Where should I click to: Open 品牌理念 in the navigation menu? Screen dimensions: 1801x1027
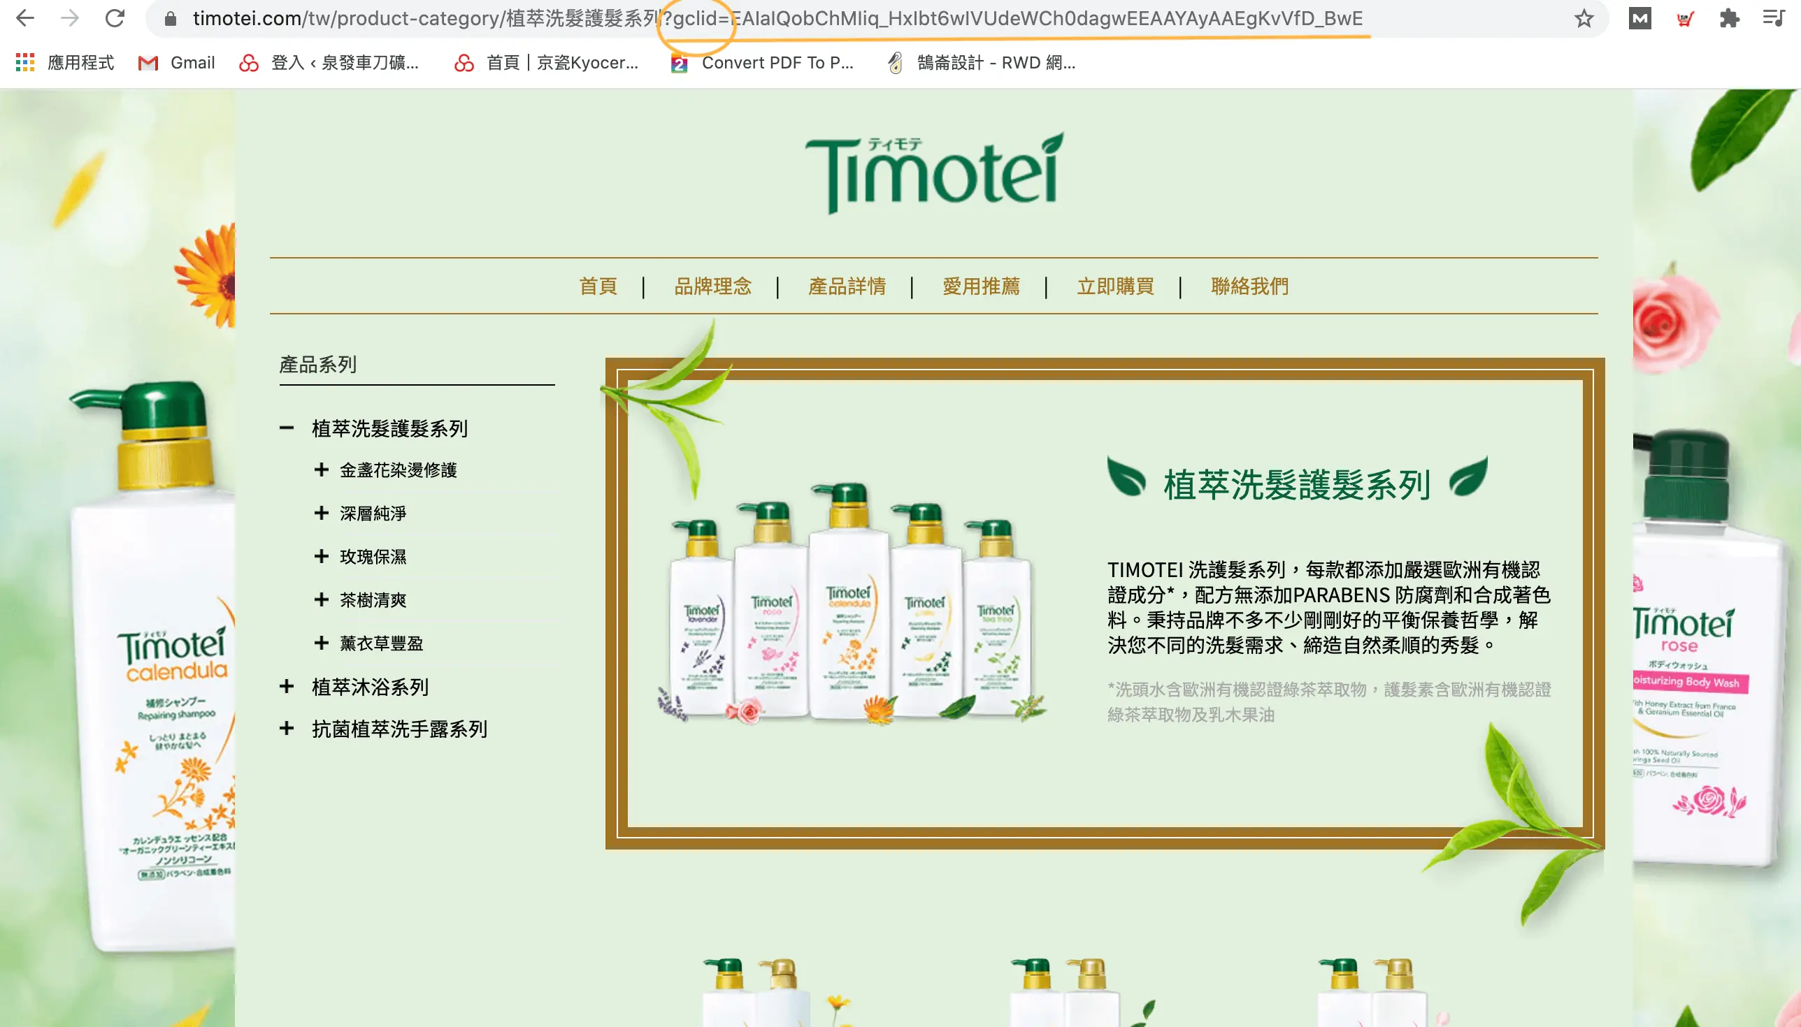pyautogui.click(x=712, y=286)
